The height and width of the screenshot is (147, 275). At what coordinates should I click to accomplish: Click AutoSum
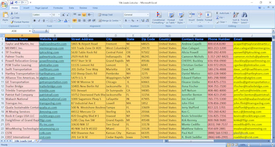coord(223,13)
